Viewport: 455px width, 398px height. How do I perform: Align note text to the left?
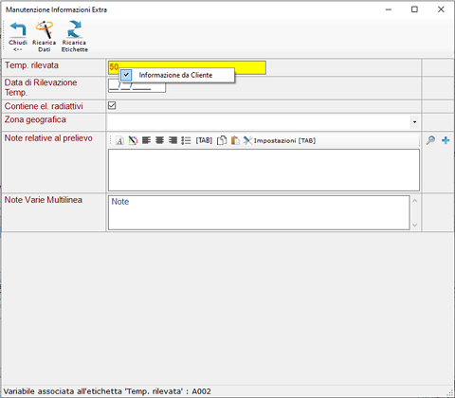(146, 140)
